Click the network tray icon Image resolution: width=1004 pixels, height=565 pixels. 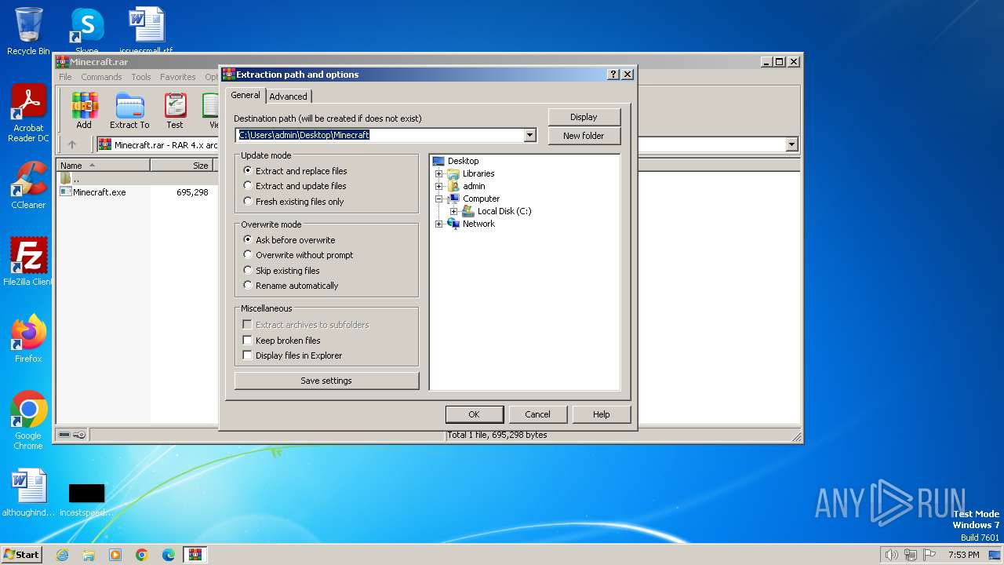point(911,555)
